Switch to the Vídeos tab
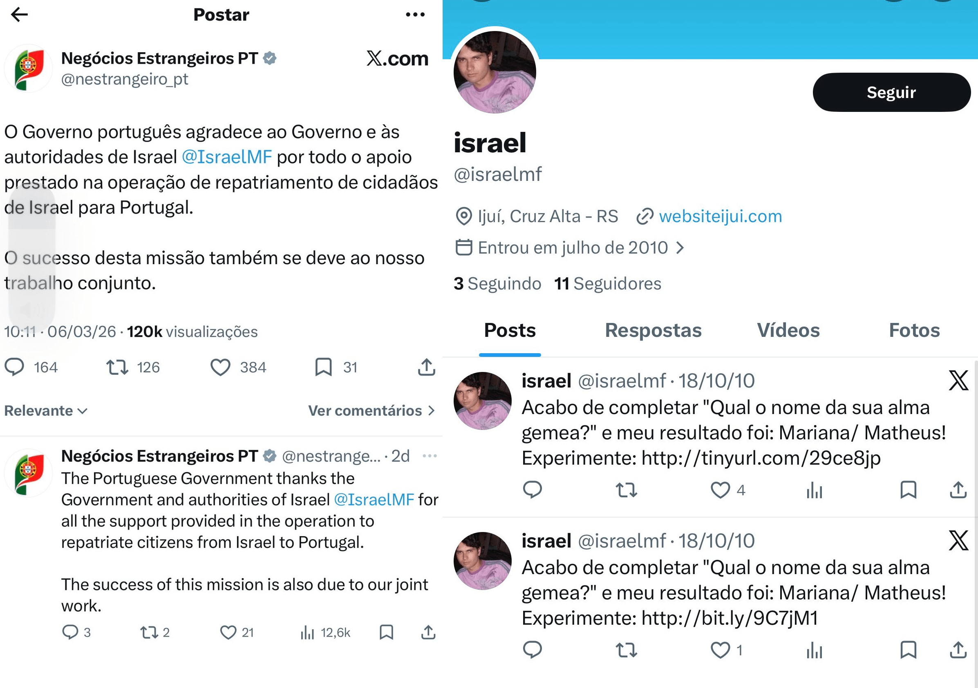This screenshot has height=688, width=978. point(788,331)
